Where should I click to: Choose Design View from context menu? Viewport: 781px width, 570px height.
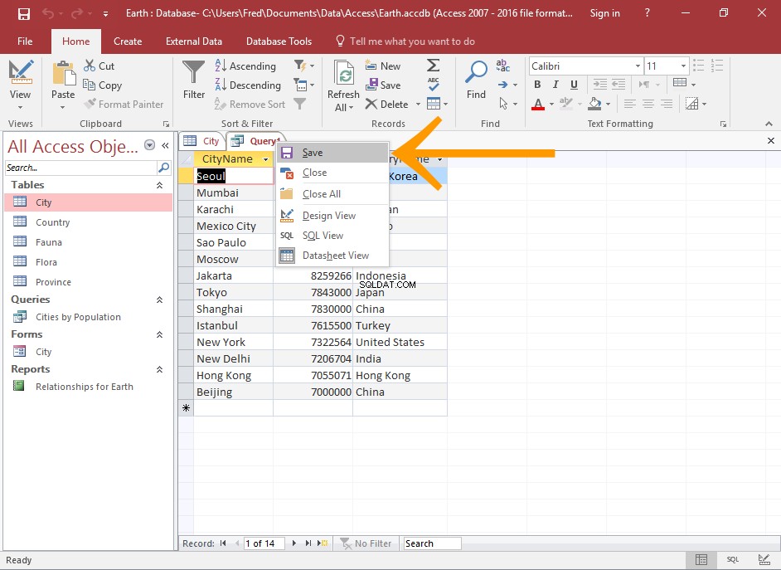(x=332, y=215)
